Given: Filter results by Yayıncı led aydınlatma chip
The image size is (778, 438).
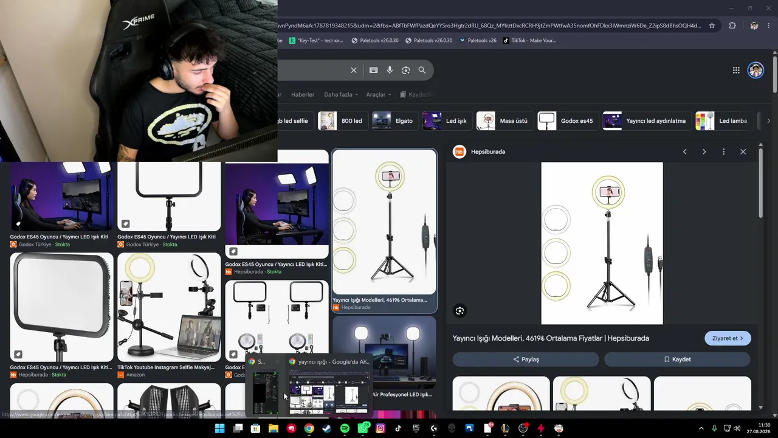Looking at the screenshot, I should click(646, 121).
